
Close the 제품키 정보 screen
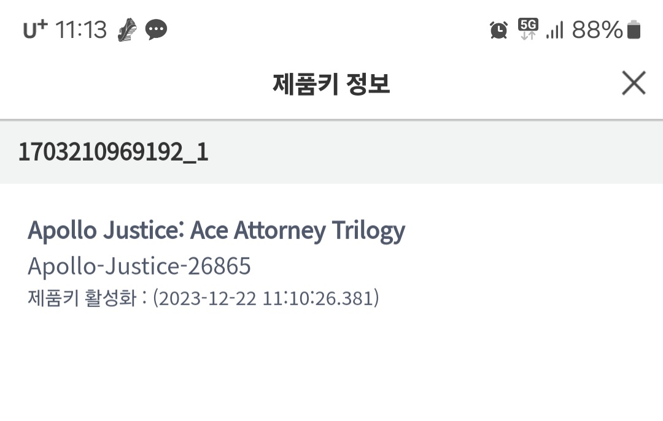pyautogui.click(x=633, y=83)
